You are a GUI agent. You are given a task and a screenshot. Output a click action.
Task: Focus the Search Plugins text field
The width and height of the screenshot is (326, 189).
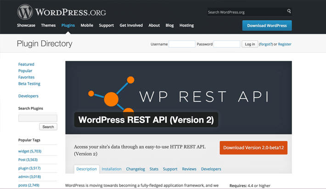38,118
